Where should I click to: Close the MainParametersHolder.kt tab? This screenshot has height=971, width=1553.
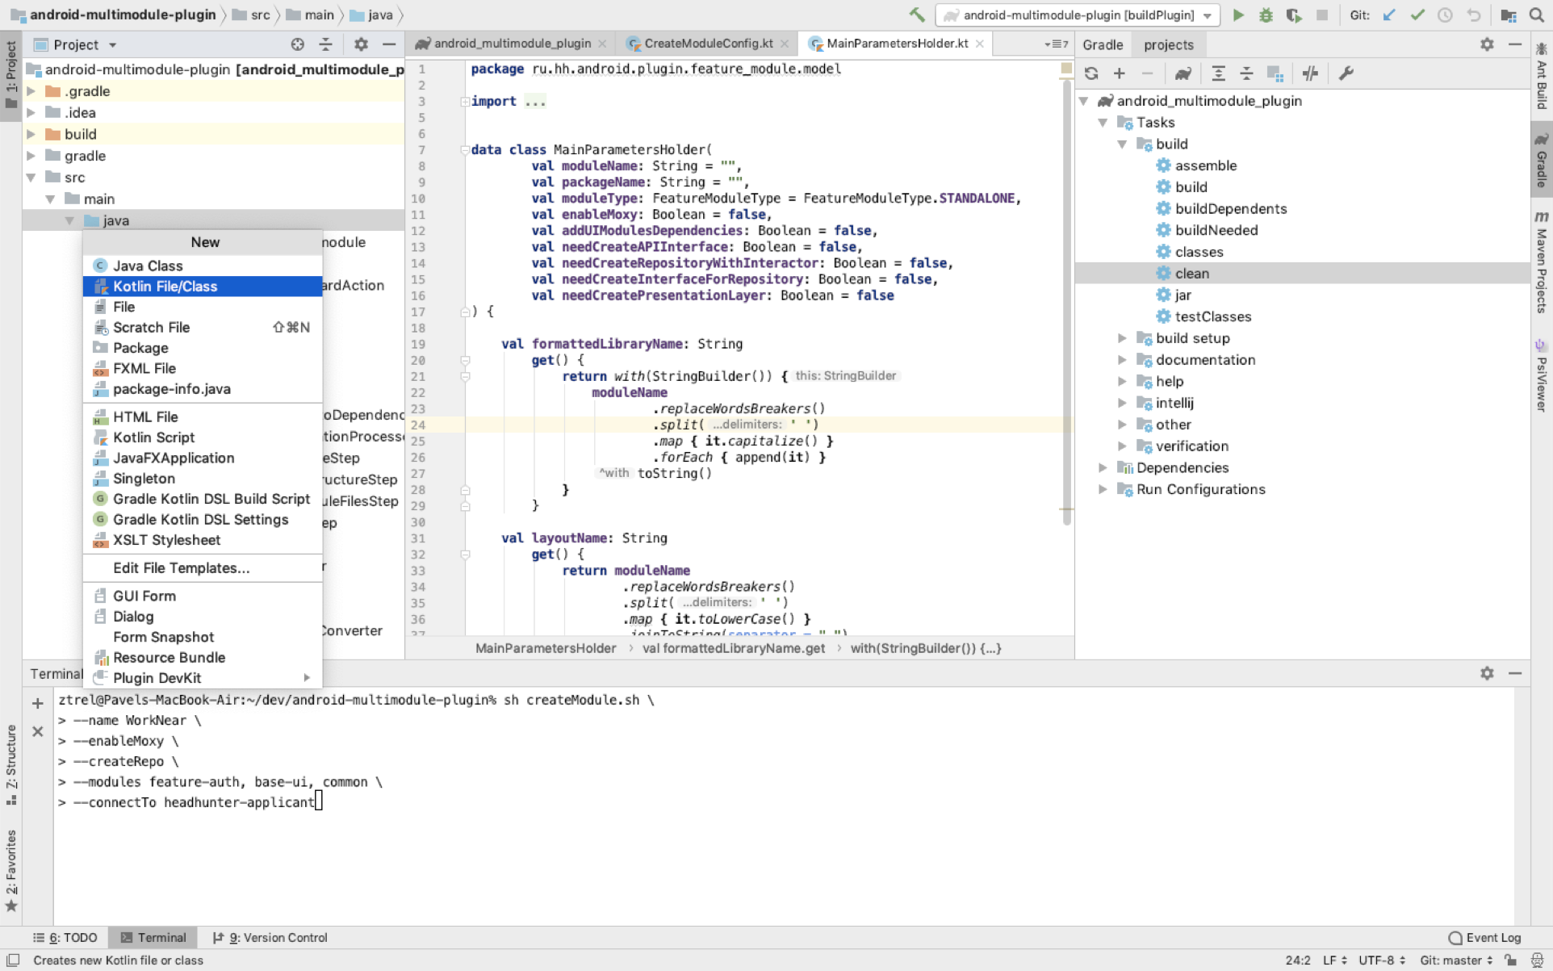979,44
